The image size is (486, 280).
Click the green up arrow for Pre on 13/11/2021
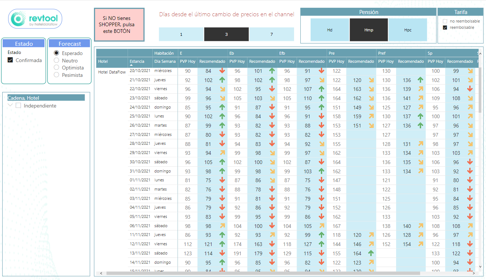(x=371, y=253)
